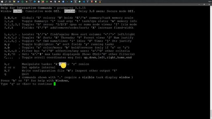Restore down the terminal window
This screenshot has width=212, height=119.
tap(204, 4)
